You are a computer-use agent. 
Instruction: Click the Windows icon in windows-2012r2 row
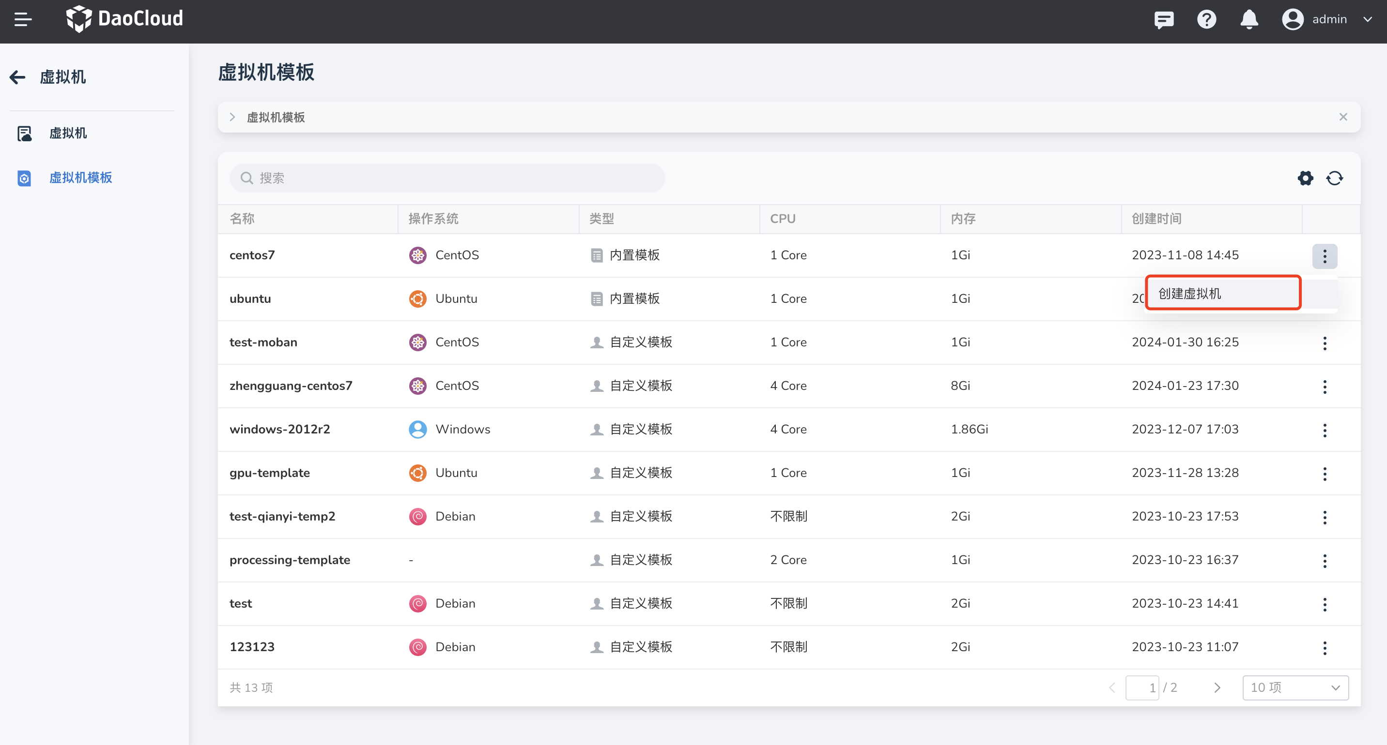(417, 430)
